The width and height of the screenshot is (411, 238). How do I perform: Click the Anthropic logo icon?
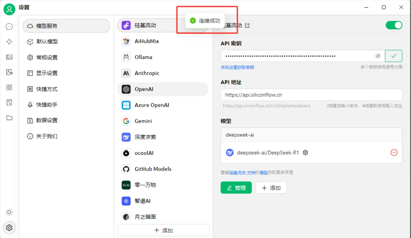tap(126, 73)
